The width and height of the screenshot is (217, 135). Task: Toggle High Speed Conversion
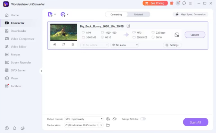(x=191, y=14)
